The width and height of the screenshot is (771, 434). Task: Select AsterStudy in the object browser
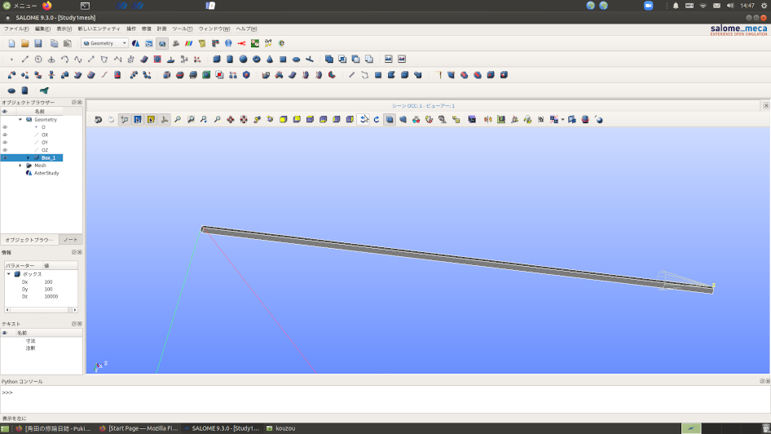[x=46, y=173]
